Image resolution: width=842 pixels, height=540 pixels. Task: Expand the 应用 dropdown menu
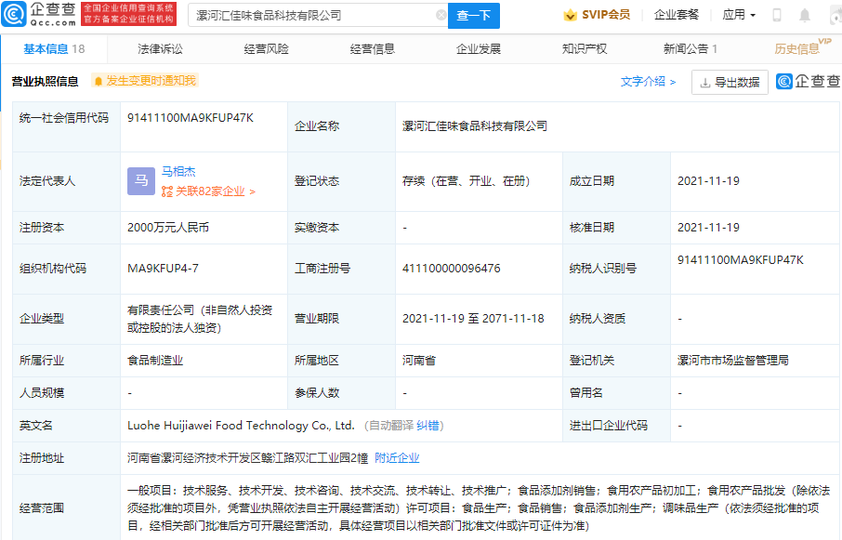pos(739,15)
